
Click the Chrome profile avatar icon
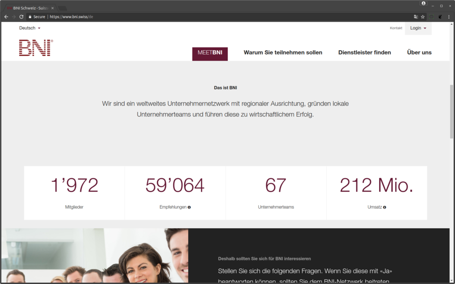click(x=423, y=3)
